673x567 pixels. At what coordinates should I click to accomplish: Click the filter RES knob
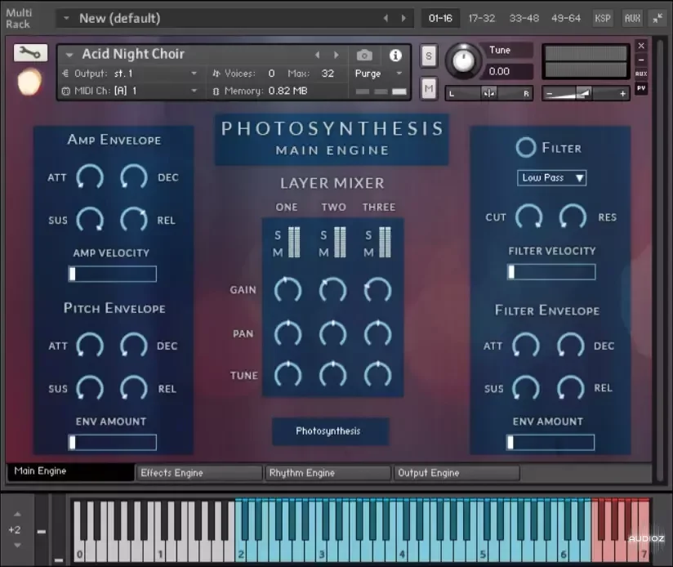(573, 217)
